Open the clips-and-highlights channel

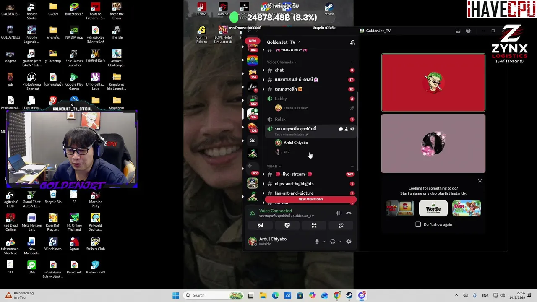coord(310,184)
